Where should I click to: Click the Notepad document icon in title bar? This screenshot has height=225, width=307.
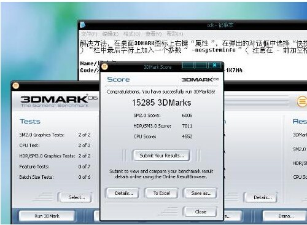tap(83, 25)
